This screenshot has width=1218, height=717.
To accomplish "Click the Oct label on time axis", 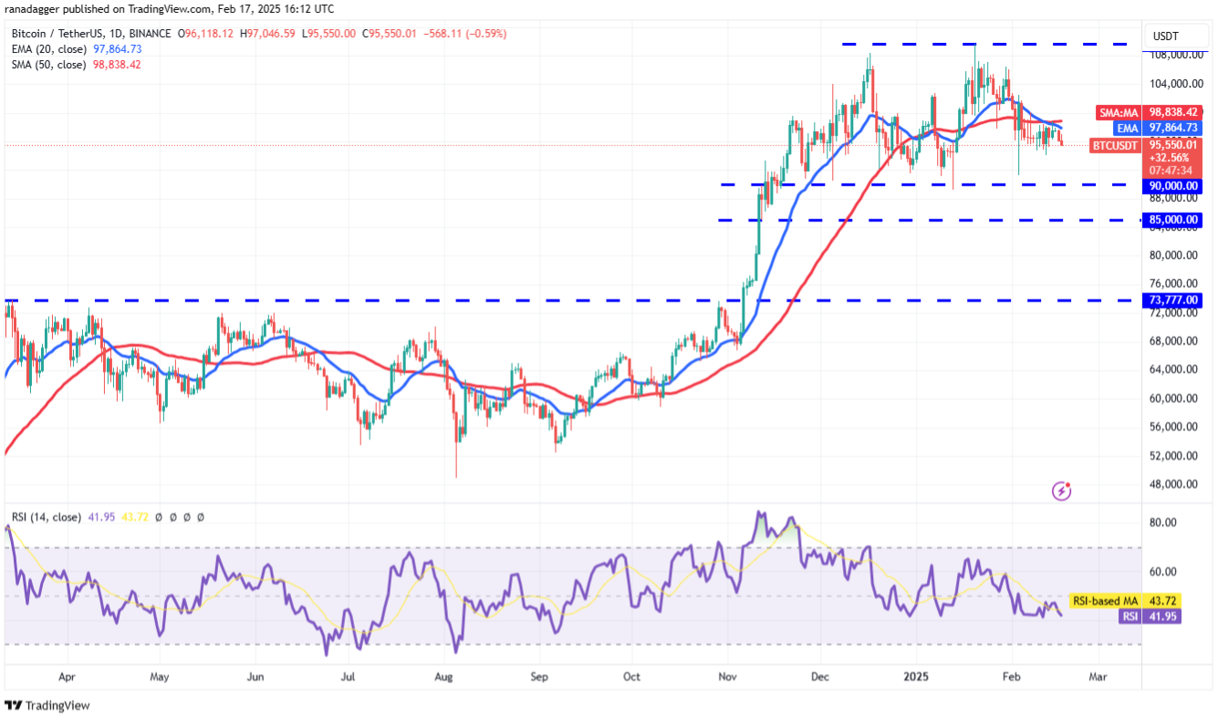I will pos(631,678).
